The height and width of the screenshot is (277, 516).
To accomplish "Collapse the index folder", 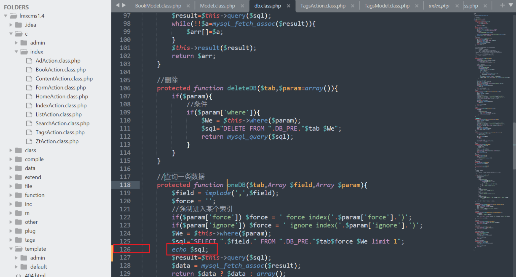I will click(x=16, y=51).
